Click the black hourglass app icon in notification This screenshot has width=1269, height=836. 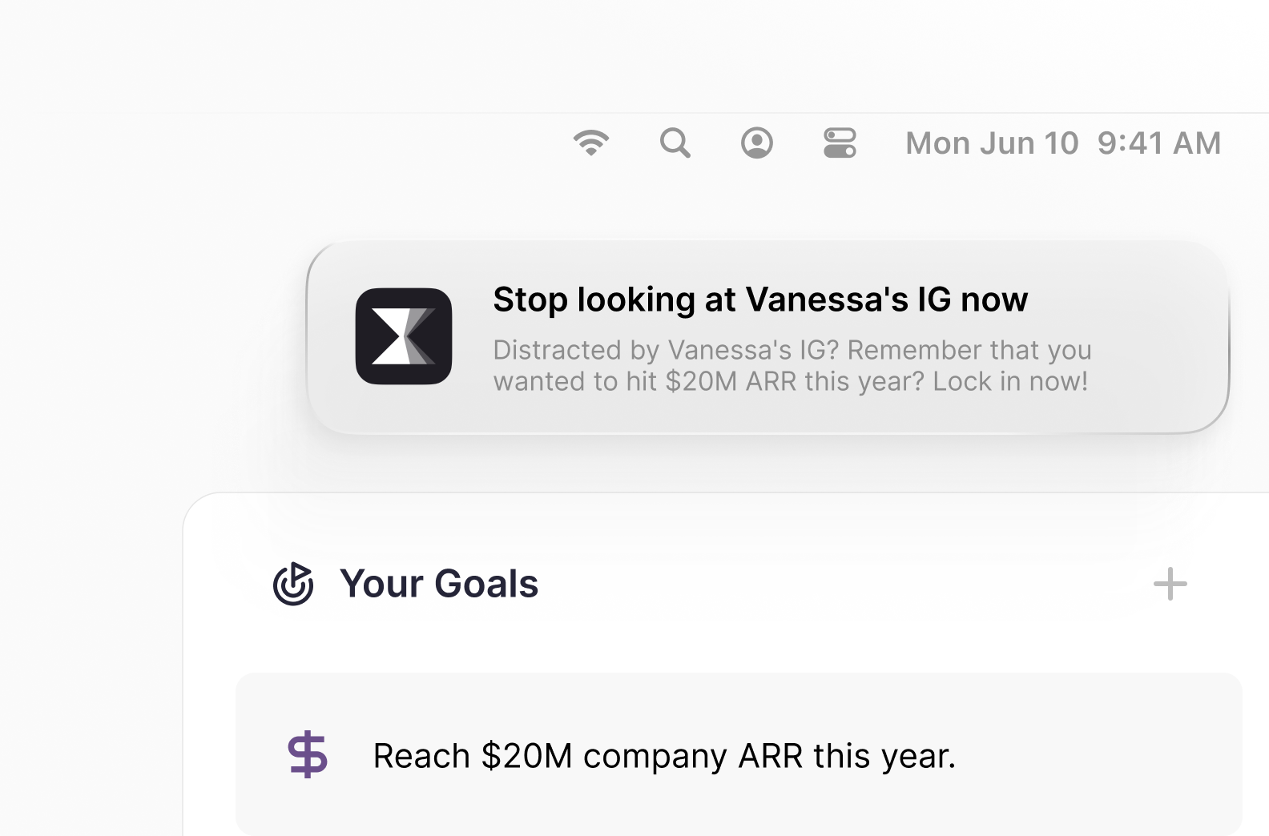[404, 336]
